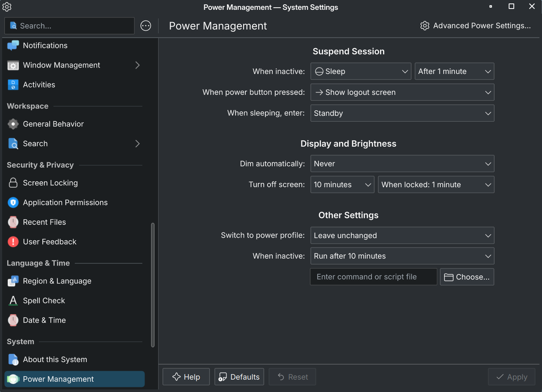Select the Spell Check icon
The image size is (542, 392).
(13, 301)
